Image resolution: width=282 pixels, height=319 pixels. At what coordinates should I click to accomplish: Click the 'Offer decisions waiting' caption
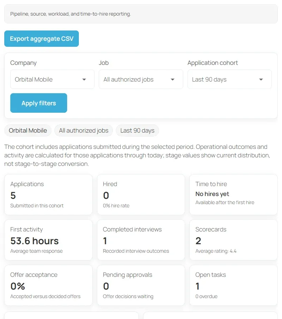click(128, 296)
